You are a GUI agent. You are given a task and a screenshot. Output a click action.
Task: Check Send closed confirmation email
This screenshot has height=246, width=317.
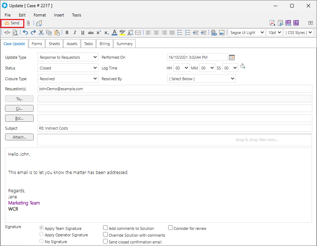click(105, 241)
